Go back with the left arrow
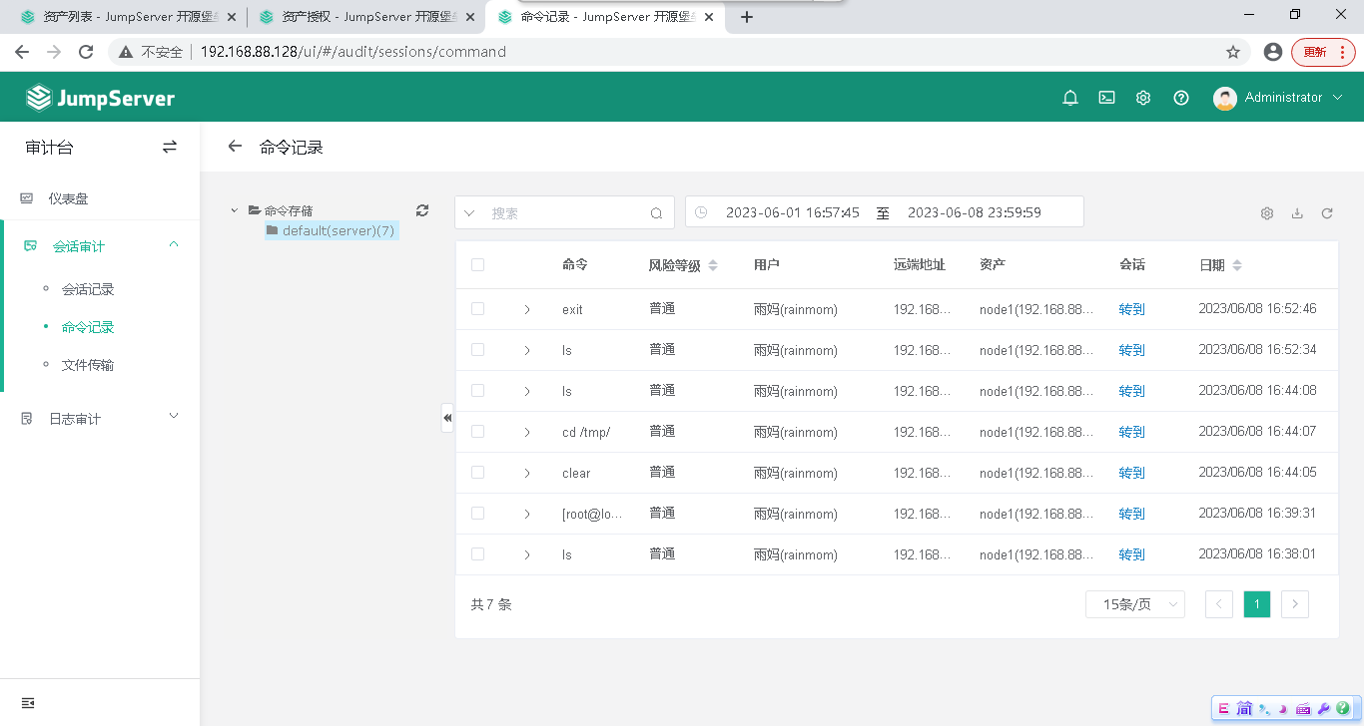The image size is (1364, 726). (x=235, y=147)
